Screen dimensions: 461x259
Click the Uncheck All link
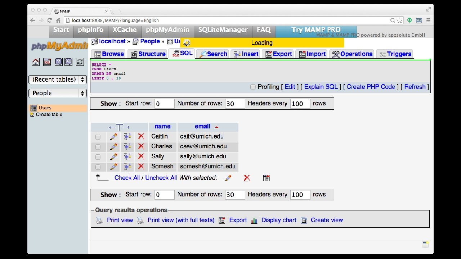click(161, 178)
